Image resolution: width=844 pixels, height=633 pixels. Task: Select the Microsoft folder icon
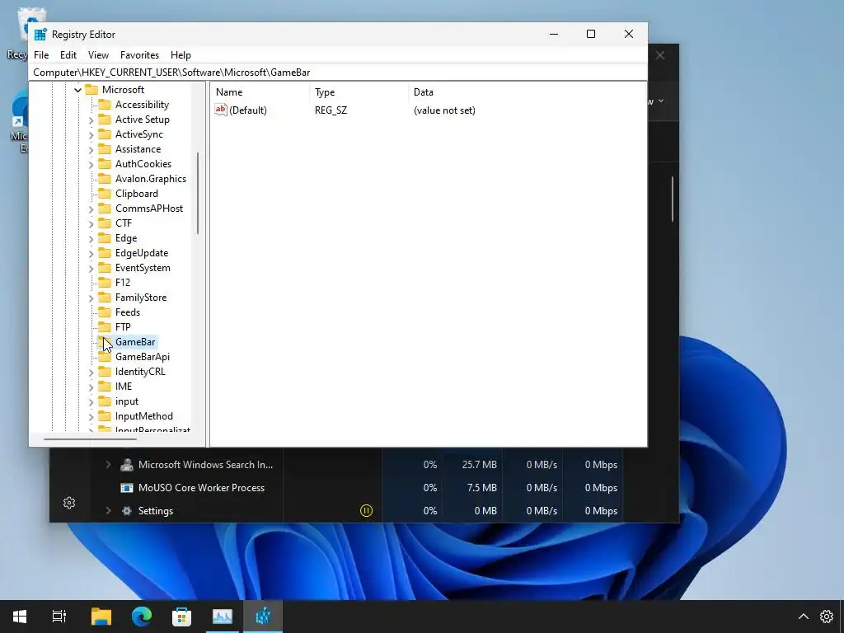[91, 89]
